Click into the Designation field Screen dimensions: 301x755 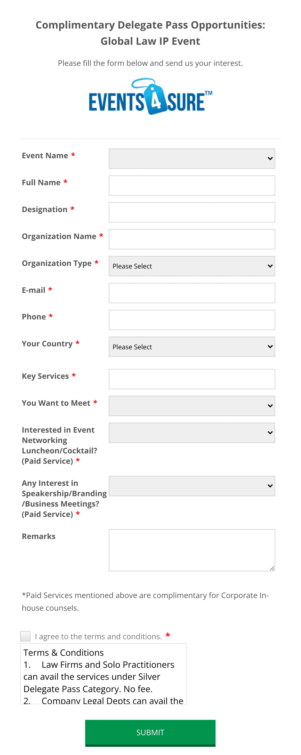[192, 212]
